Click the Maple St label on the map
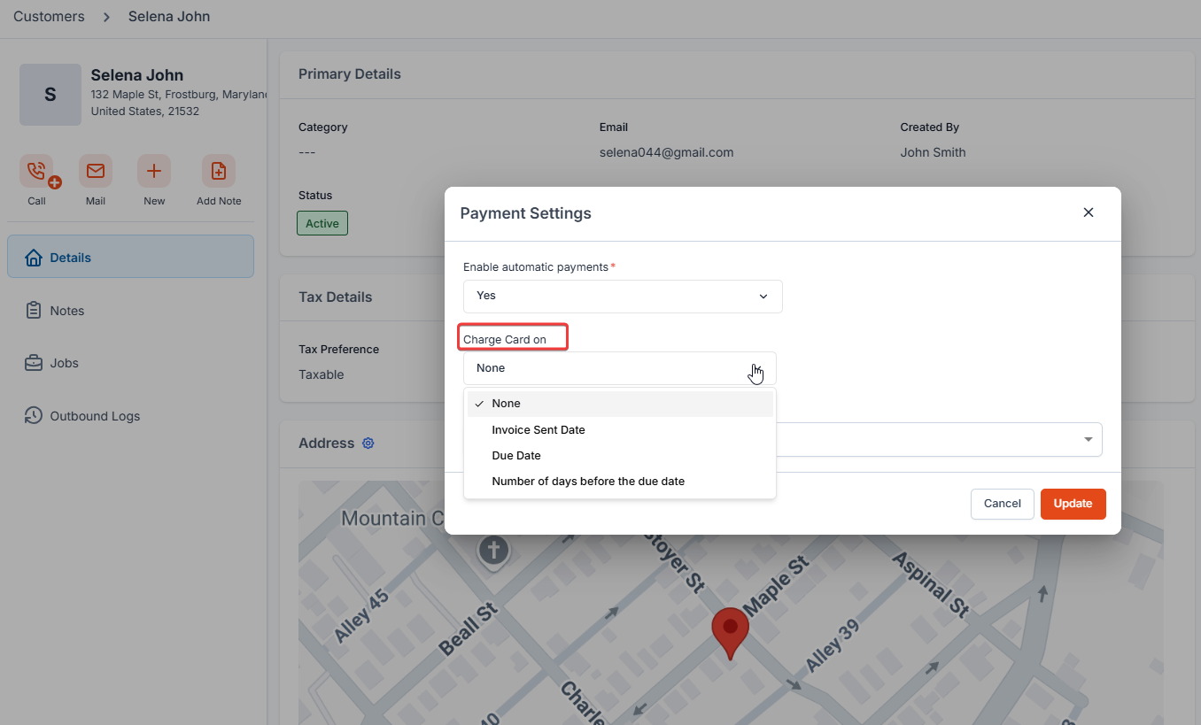Screen dimensions: 1201x725 click(776, 587)
